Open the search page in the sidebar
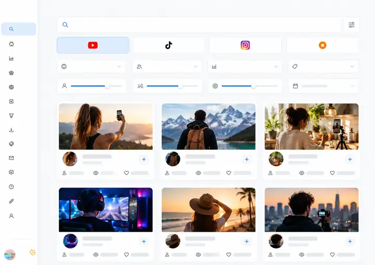This screenshot has width=375, height=265. [19, 29]
